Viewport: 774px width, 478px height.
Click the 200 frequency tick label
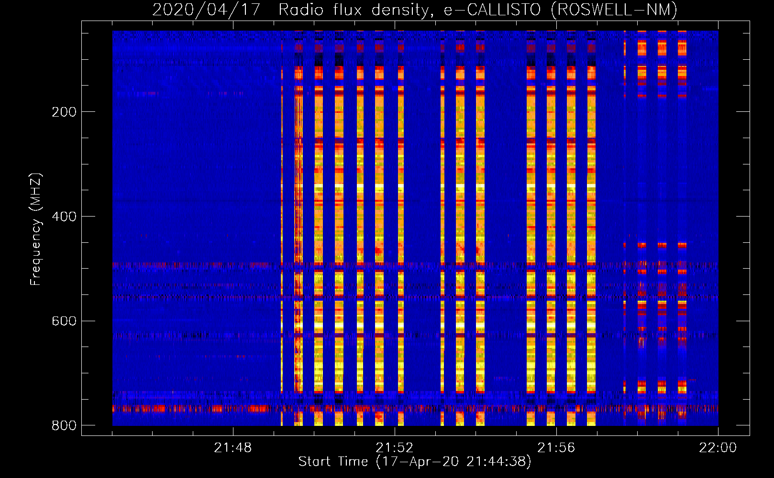click(64, 112)
